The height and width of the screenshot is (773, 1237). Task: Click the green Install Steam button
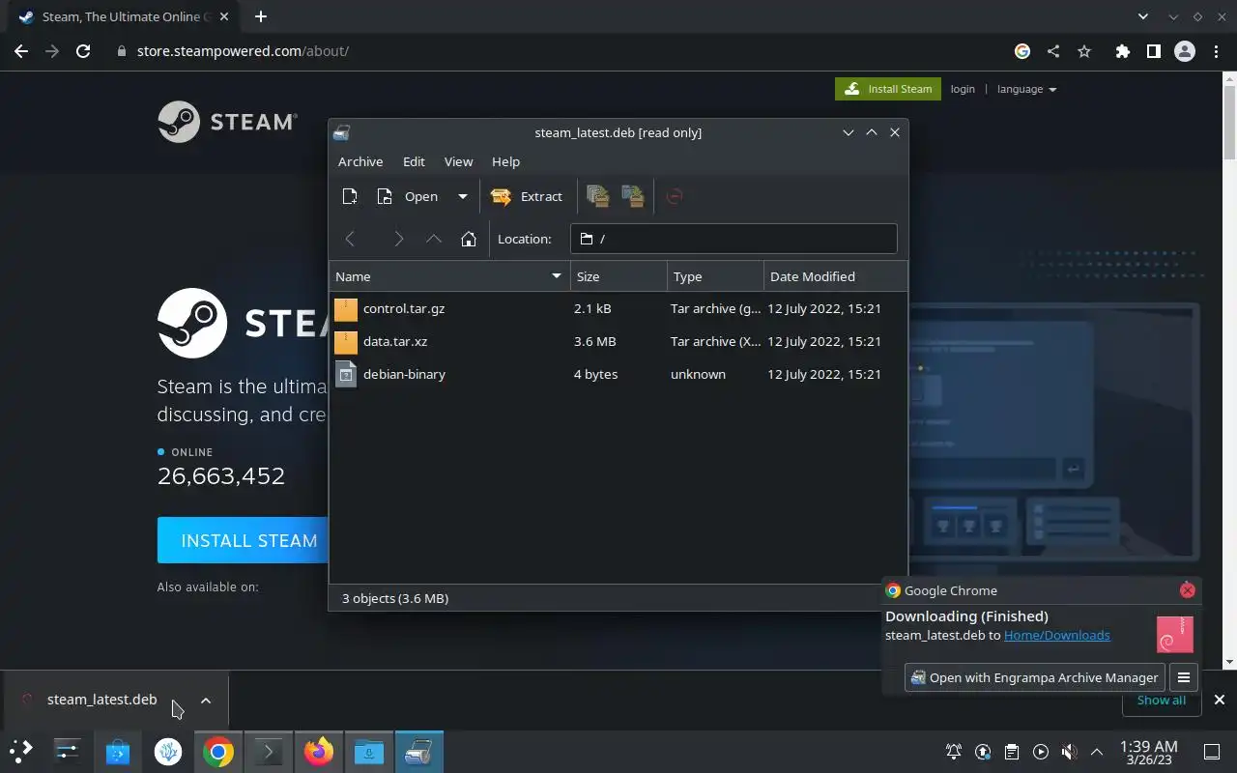click(x=888, y=89)
